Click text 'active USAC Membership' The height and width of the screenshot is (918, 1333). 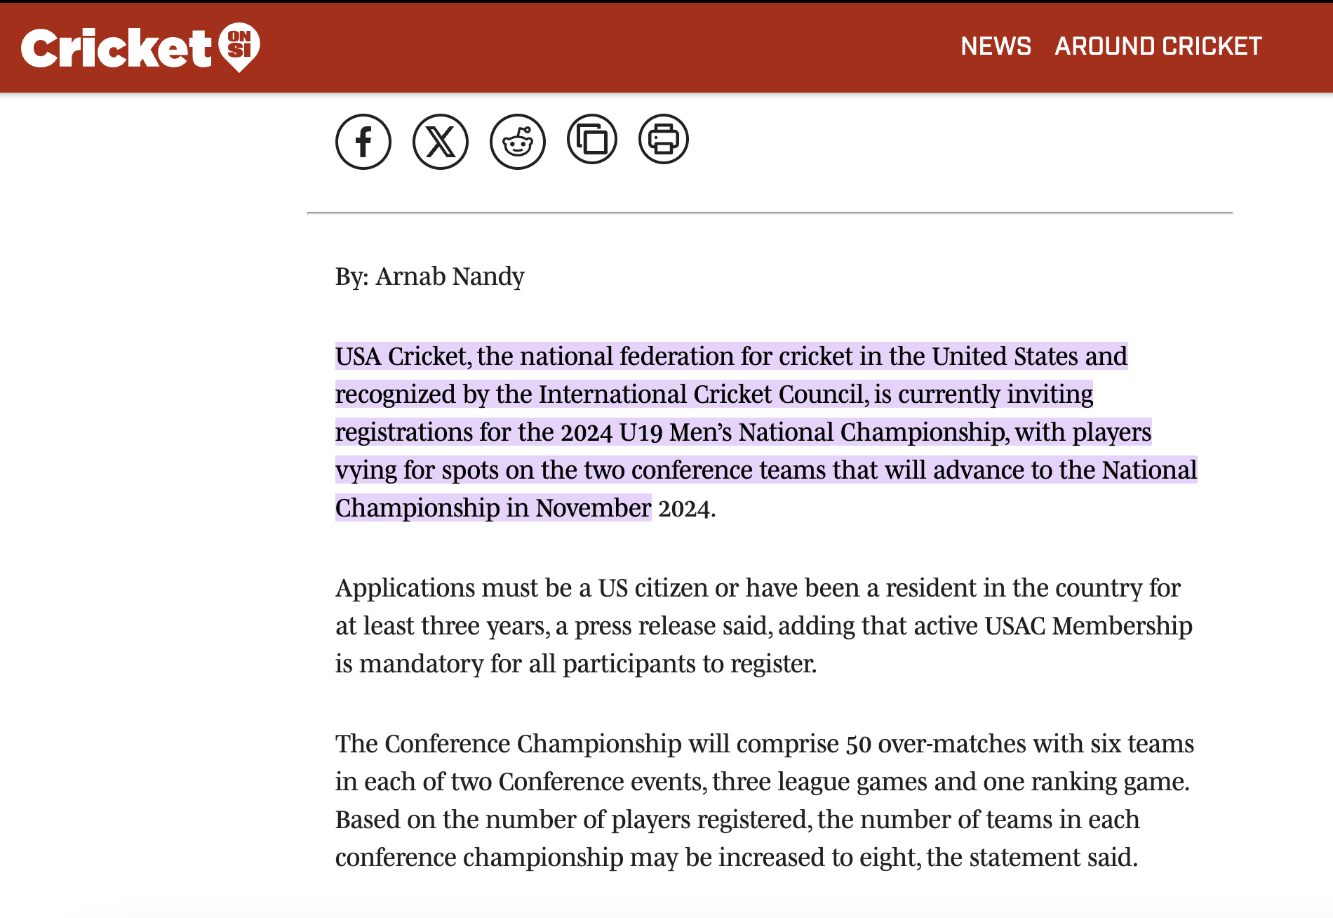click(x=1053, y=626)
